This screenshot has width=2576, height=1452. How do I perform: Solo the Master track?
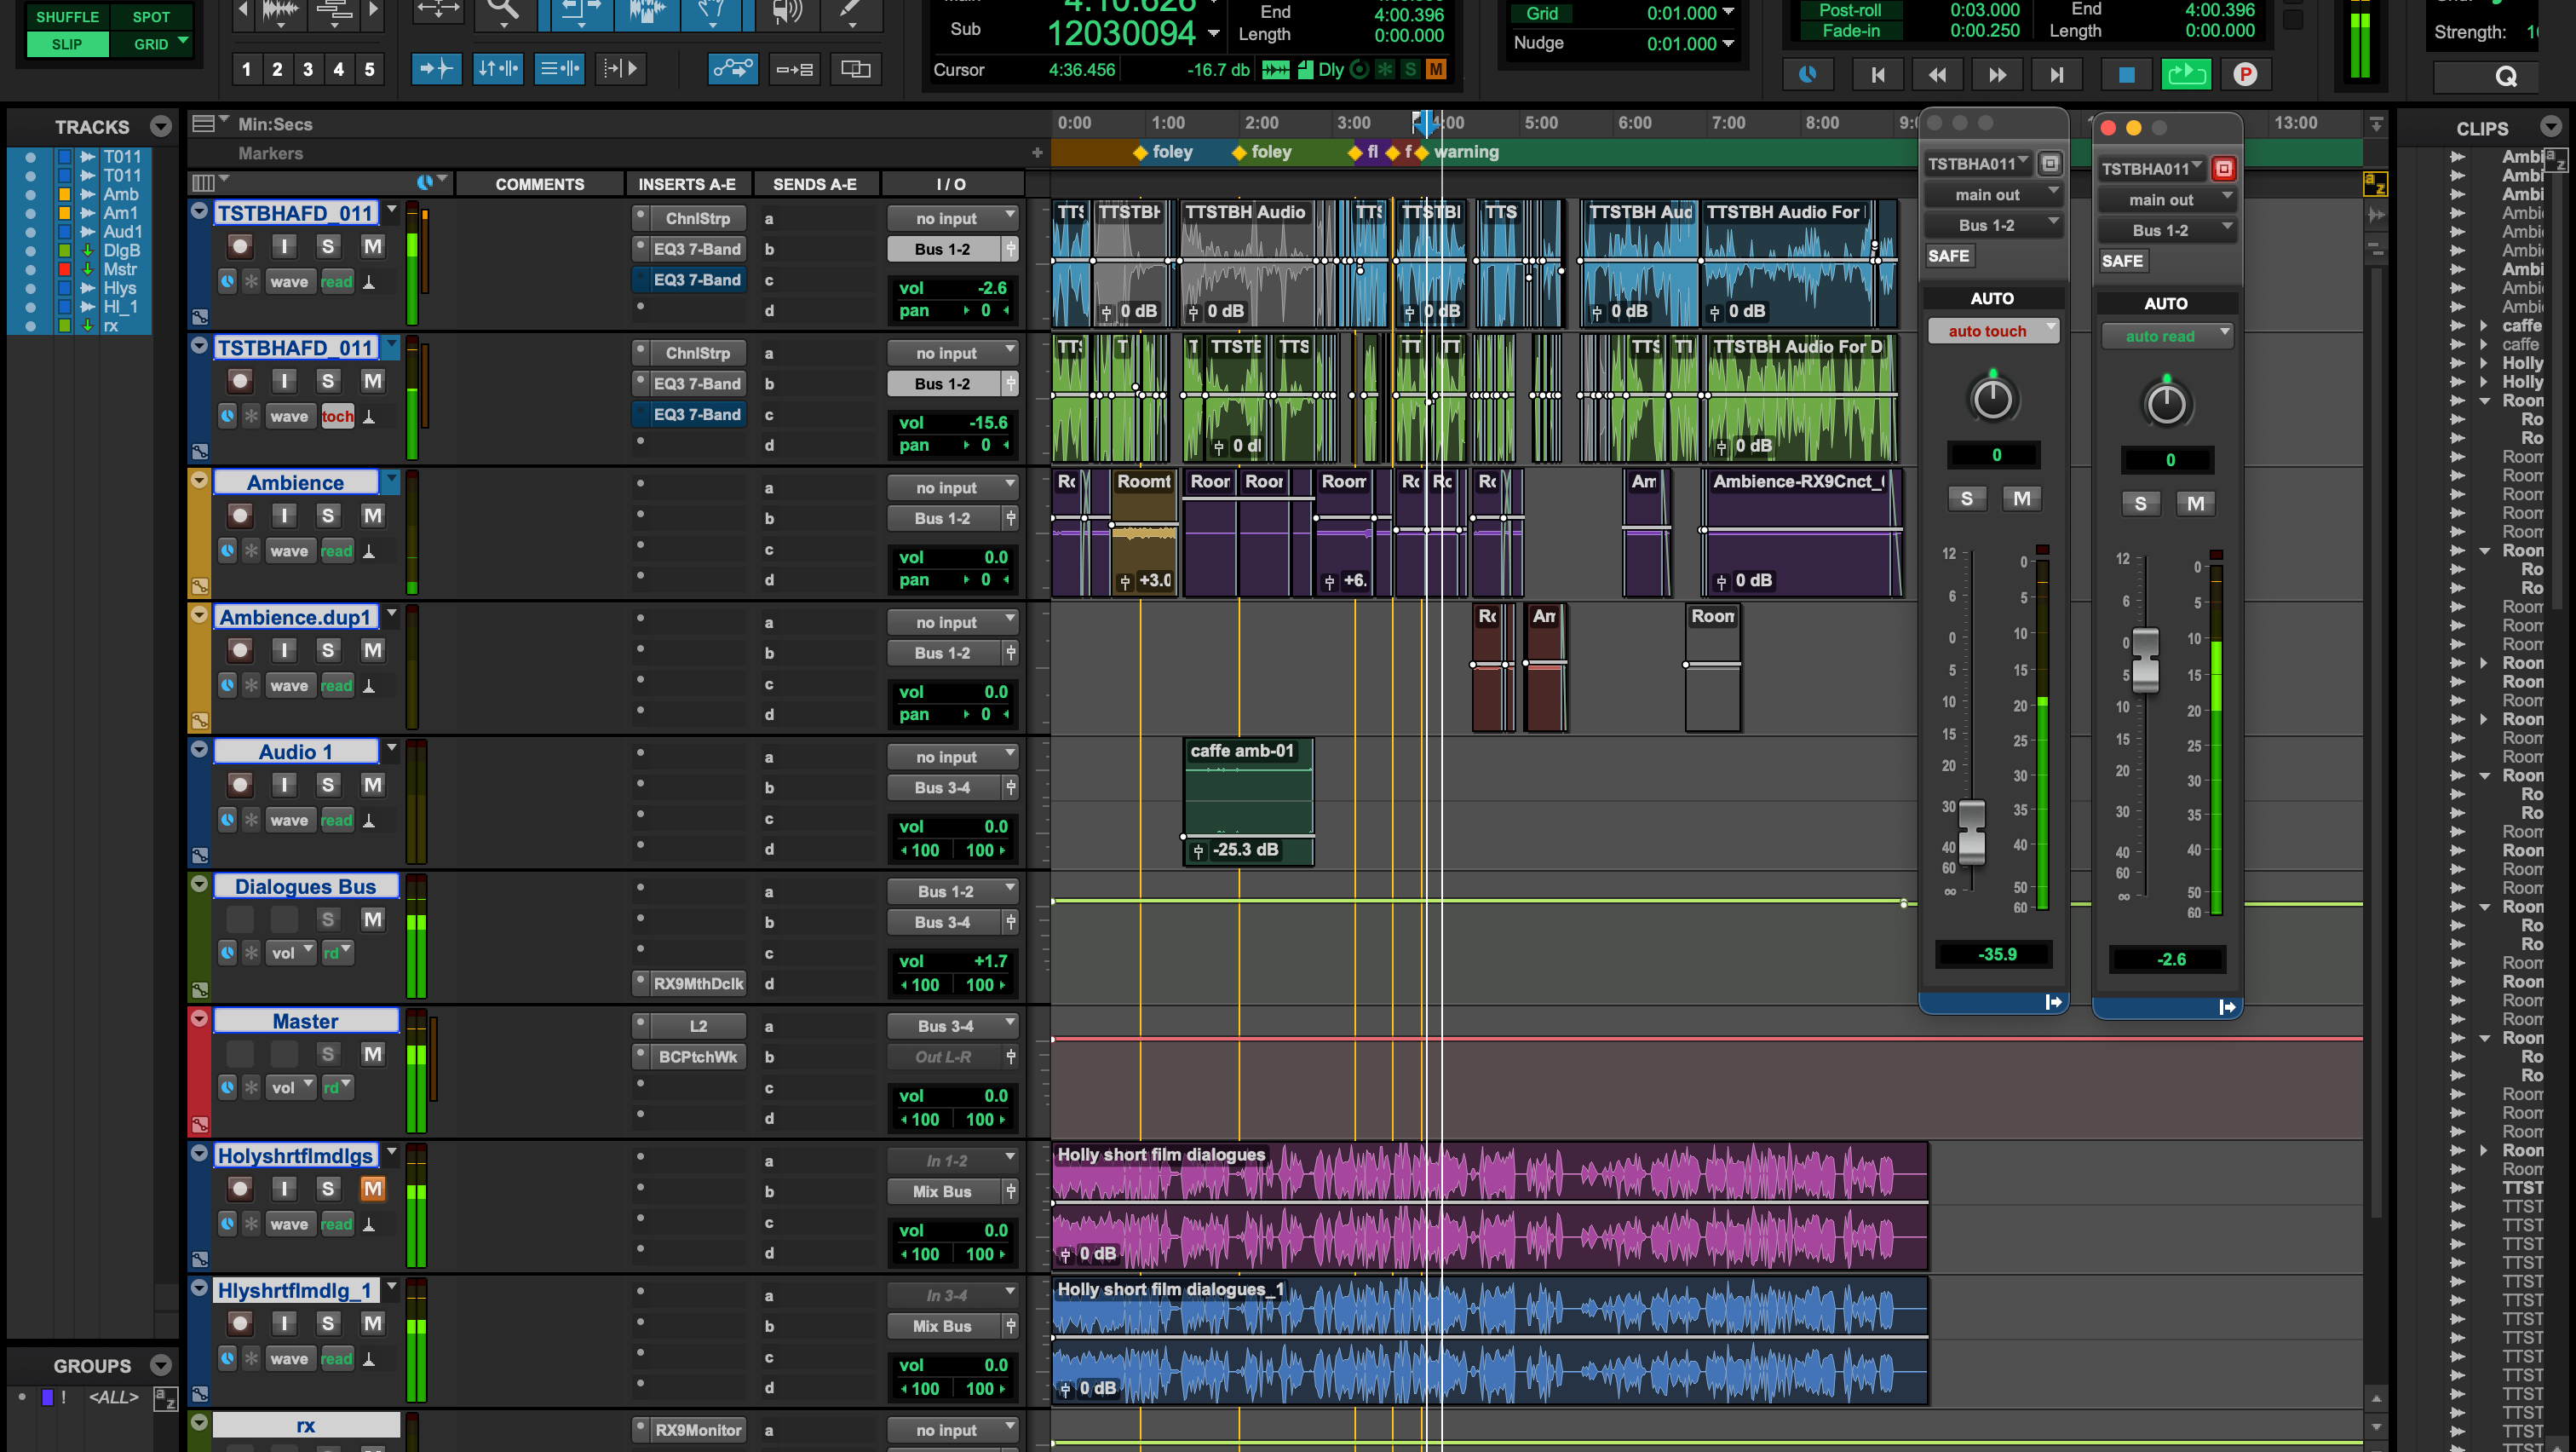tap(328, 1054)
